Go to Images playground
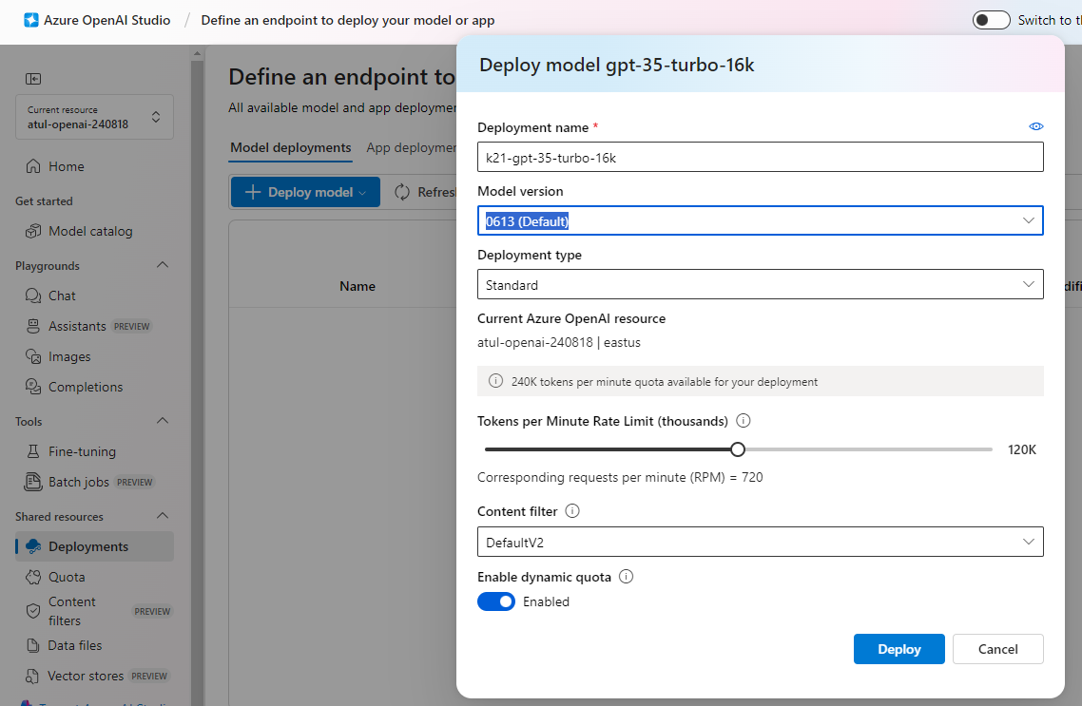The height and width of the screenshot is (706, 1082). tap(69, 356)
